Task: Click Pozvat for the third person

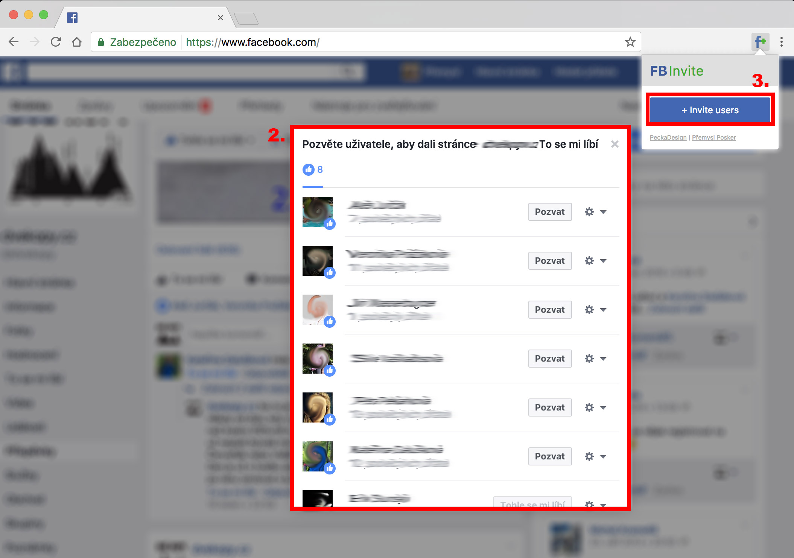Action: [550, 310]
